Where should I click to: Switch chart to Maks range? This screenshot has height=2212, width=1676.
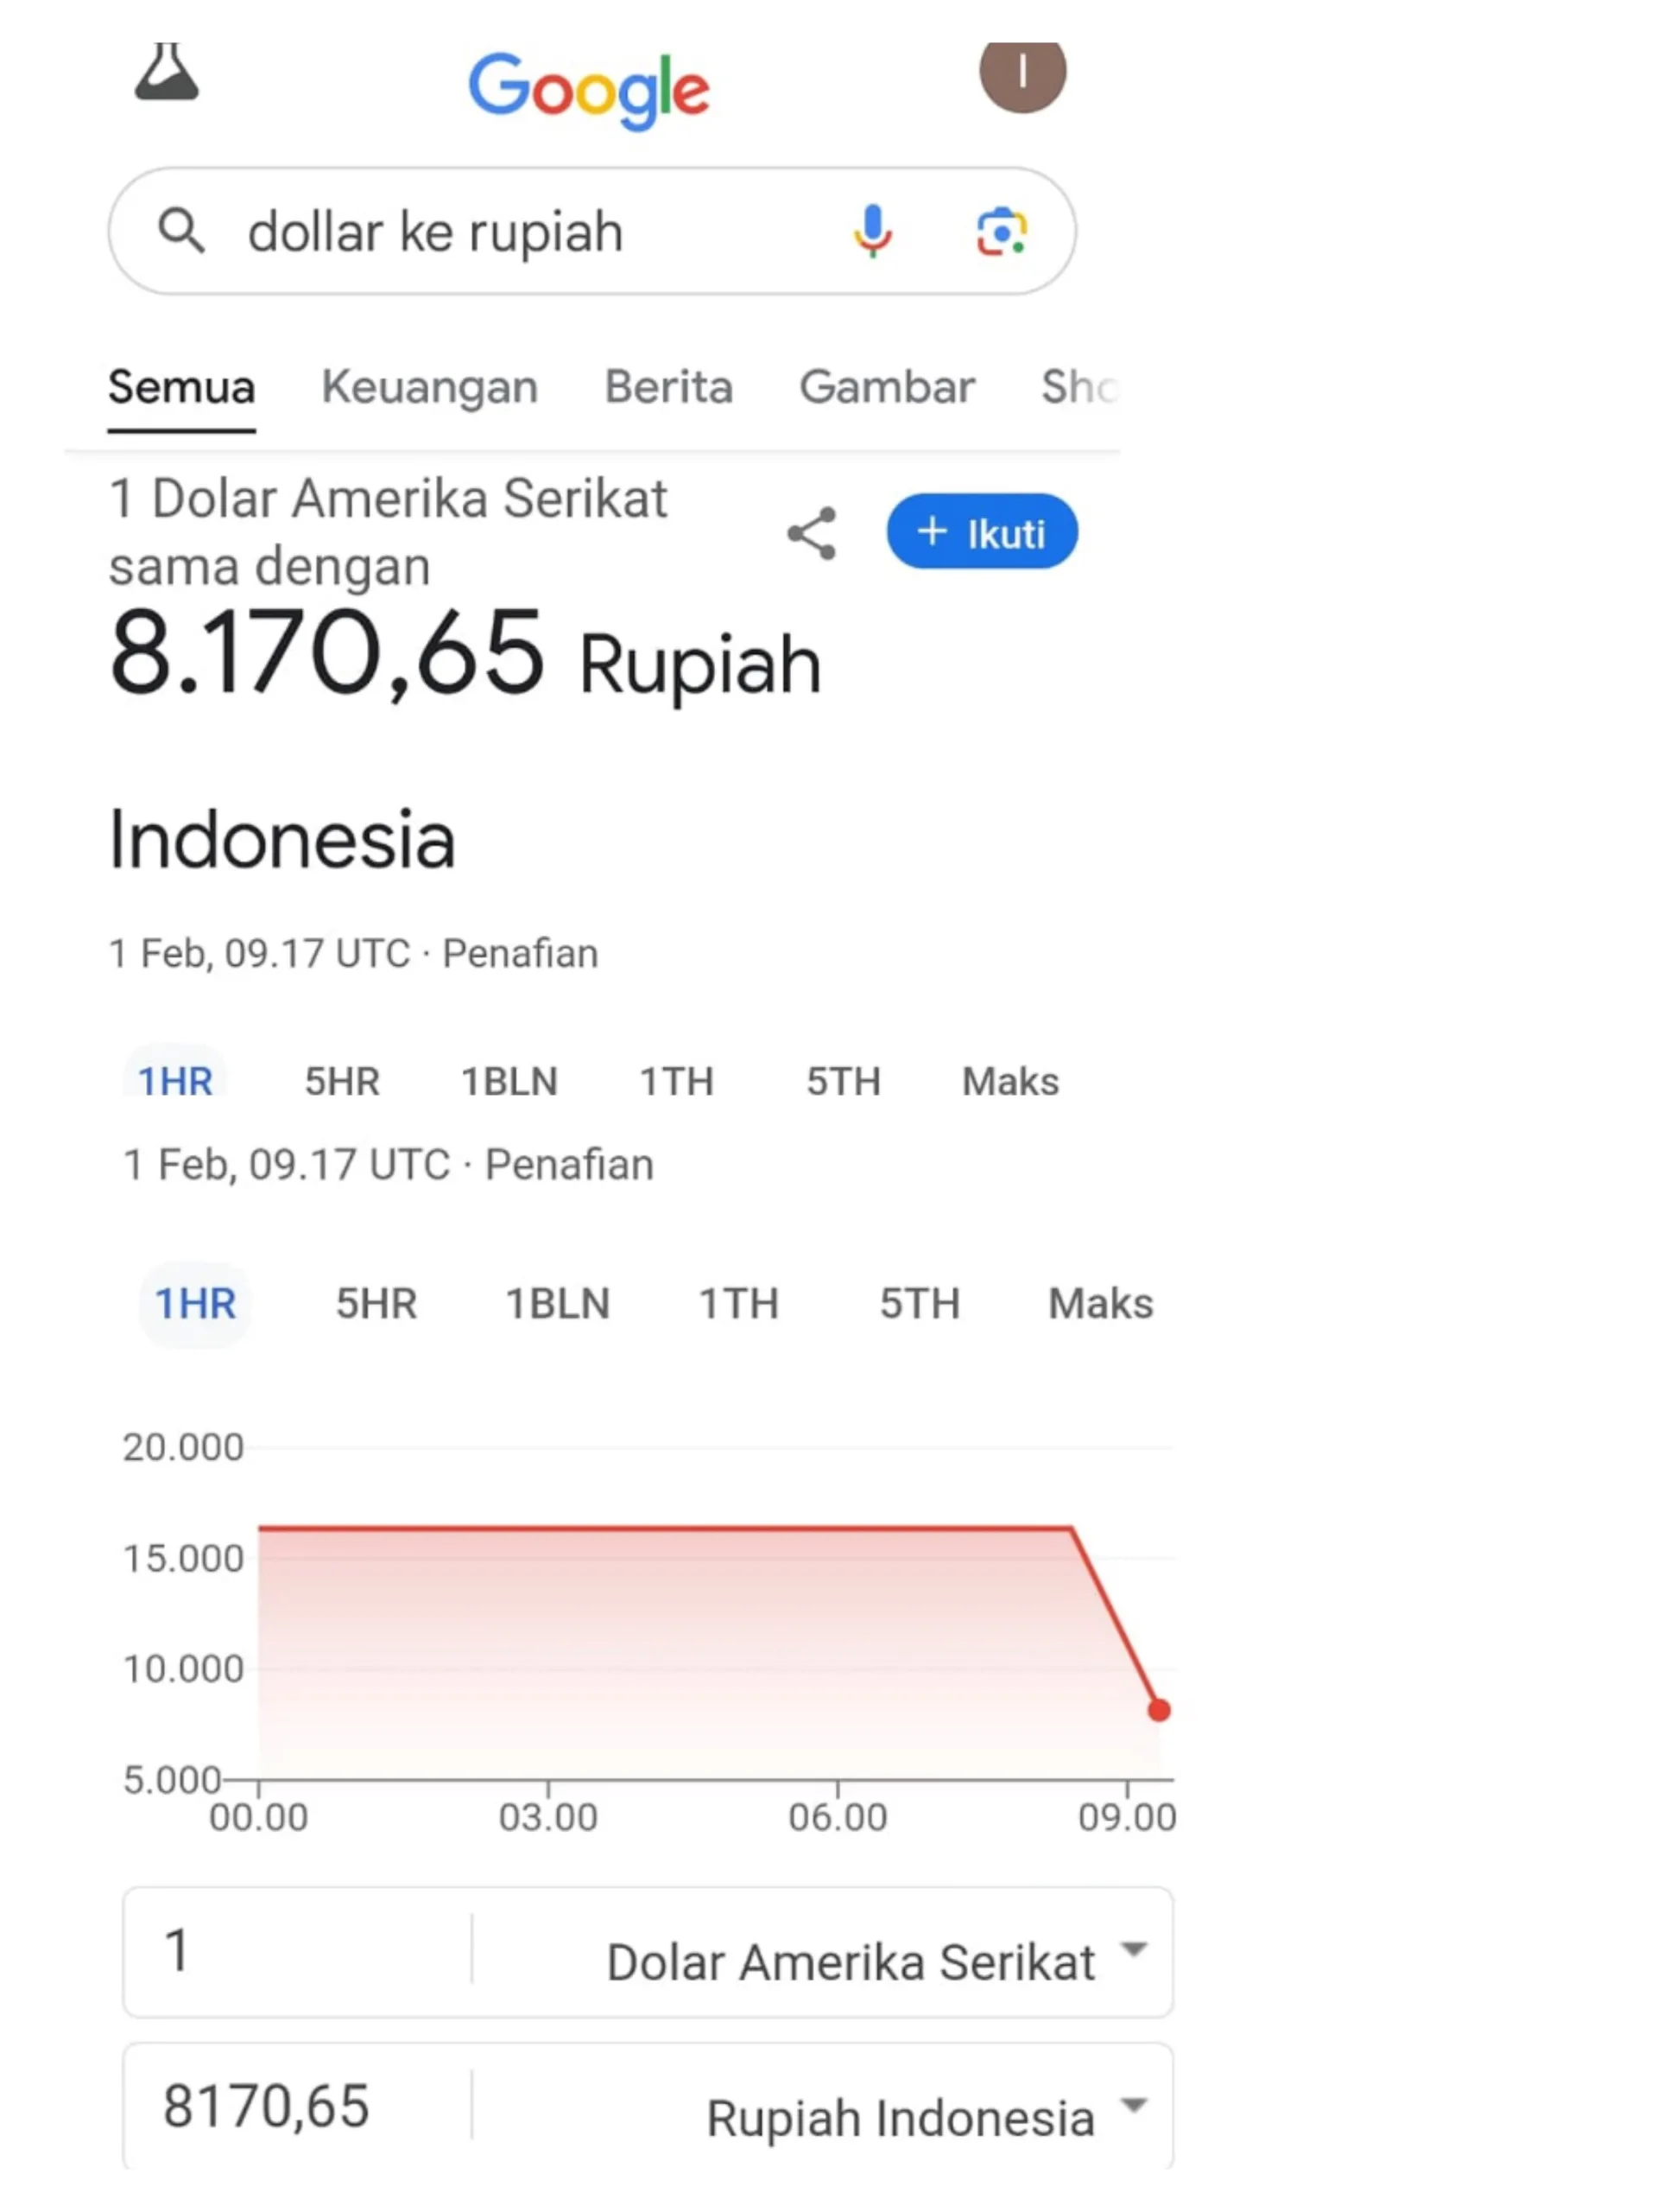[x=1100, y=1304]
